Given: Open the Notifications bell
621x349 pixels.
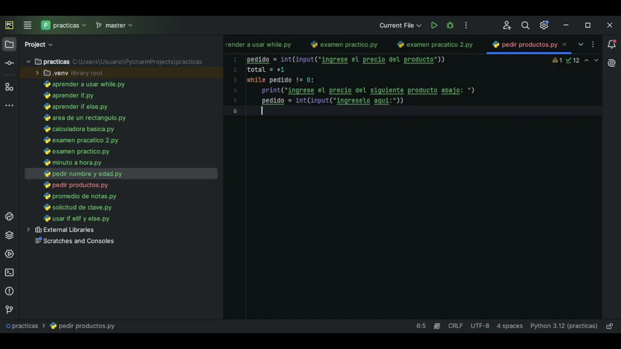Looking at the screenshot, I should [x=611, y=45].
